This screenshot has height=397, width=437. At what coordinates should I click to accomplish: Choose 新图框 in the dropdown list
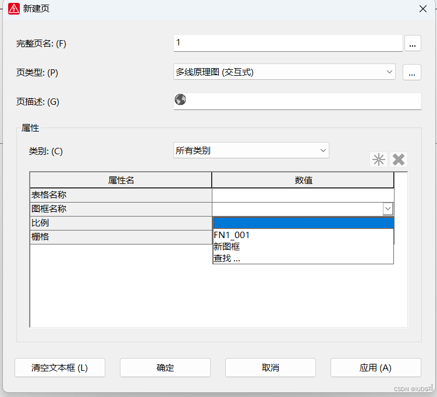227,247
